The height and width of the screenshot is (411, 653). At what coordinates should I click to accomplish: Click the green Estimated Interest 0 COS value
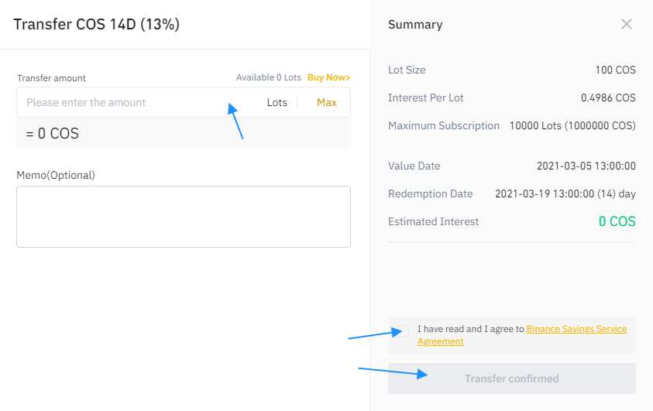point(617,221)
